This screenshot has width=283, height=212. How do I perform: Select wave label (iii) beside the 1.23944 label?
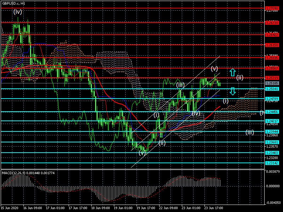coord(250,132)
